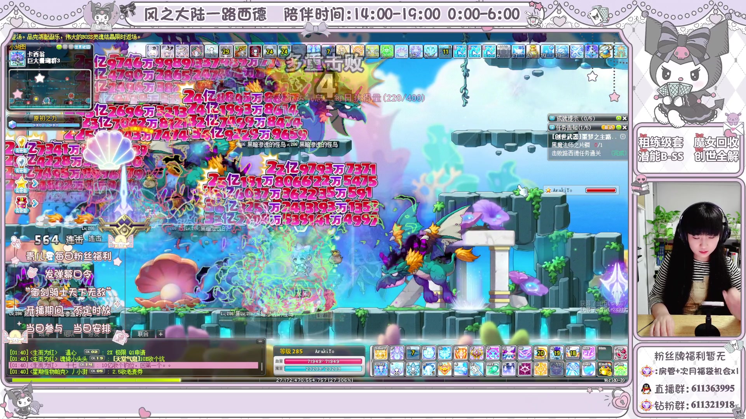The image size is (746, 419).
Task: Click the minimap map view
Action: (x=50, y=89)
